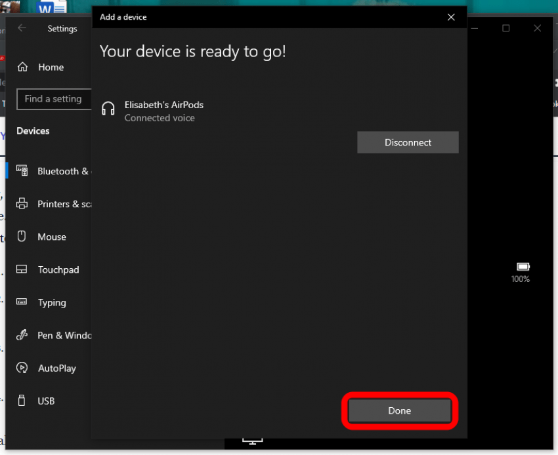Click the pen icon in sidebar

(22, 335)
